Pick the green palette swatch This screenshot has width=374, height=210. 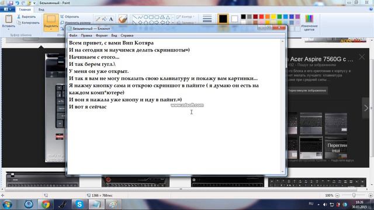click(x=279, y=16)
